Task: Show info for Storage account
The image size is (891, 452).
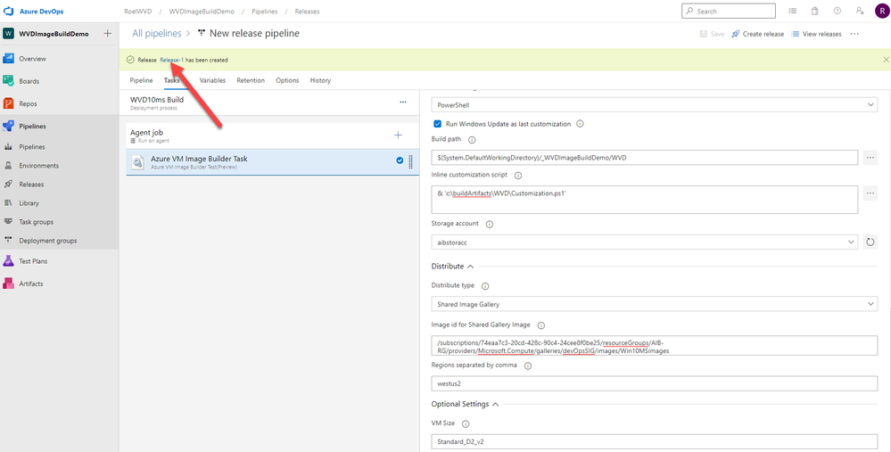Action: point(490,224)
